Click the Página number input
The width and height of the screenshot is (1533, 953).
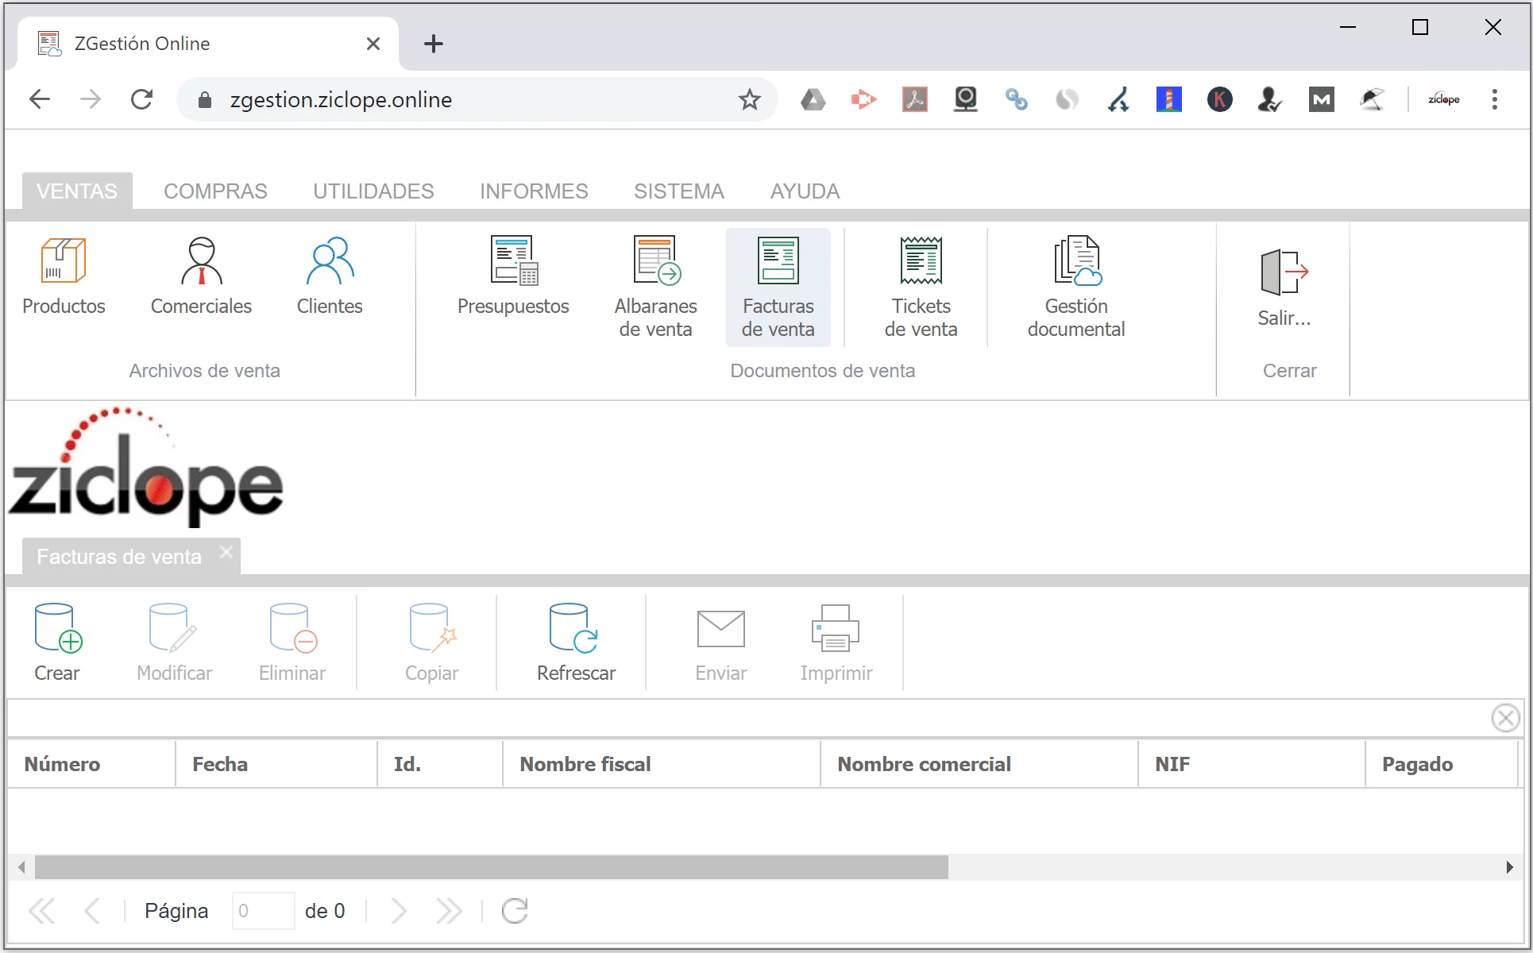tap(263, 911)
